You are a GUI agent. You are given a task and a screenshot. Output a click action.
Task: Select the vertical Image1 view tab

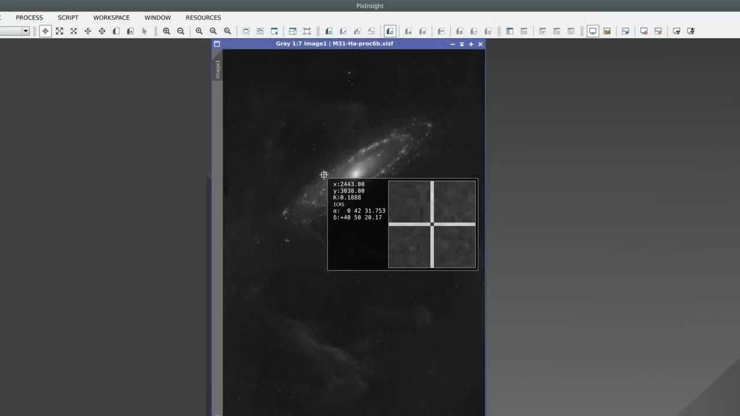coord(217,69)
